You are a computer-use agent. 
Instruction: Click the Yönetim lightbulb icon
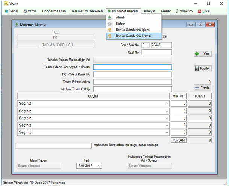pos(177,11)
